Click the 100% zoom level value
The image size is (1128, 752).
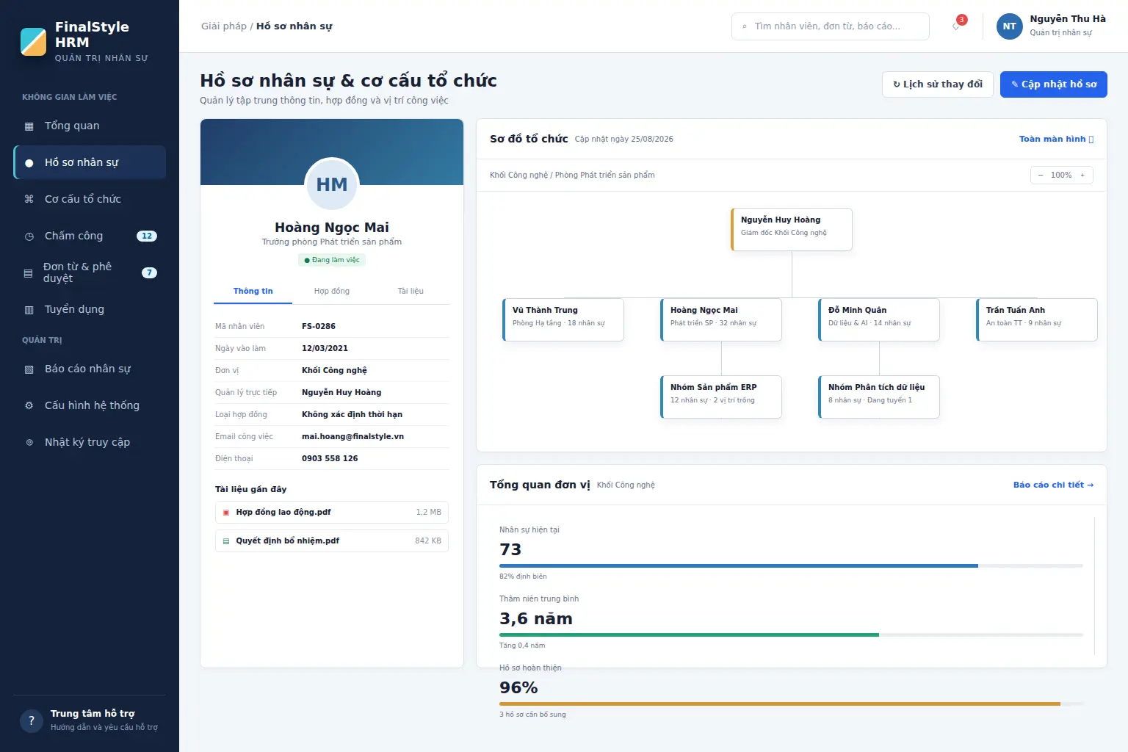tap(1061, 176)
